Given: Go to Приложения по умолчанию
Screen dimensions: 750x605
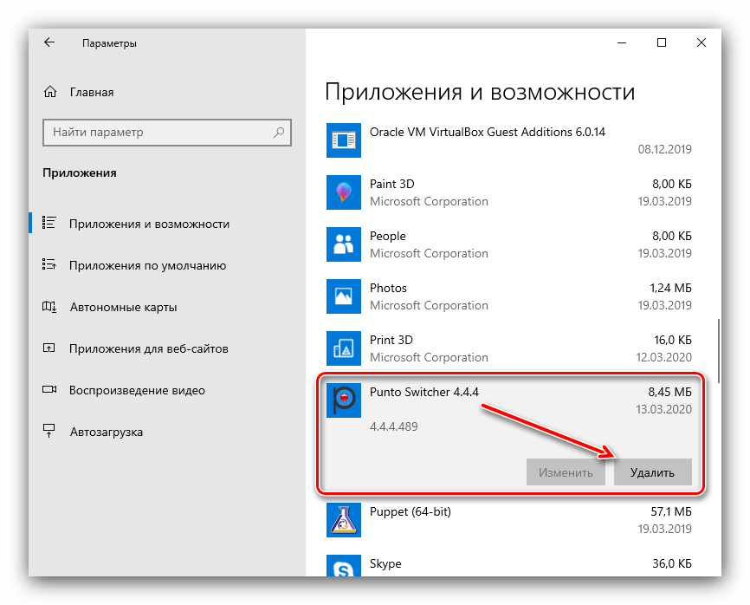Looking at the screenshot, I should [x=147, y=266].
